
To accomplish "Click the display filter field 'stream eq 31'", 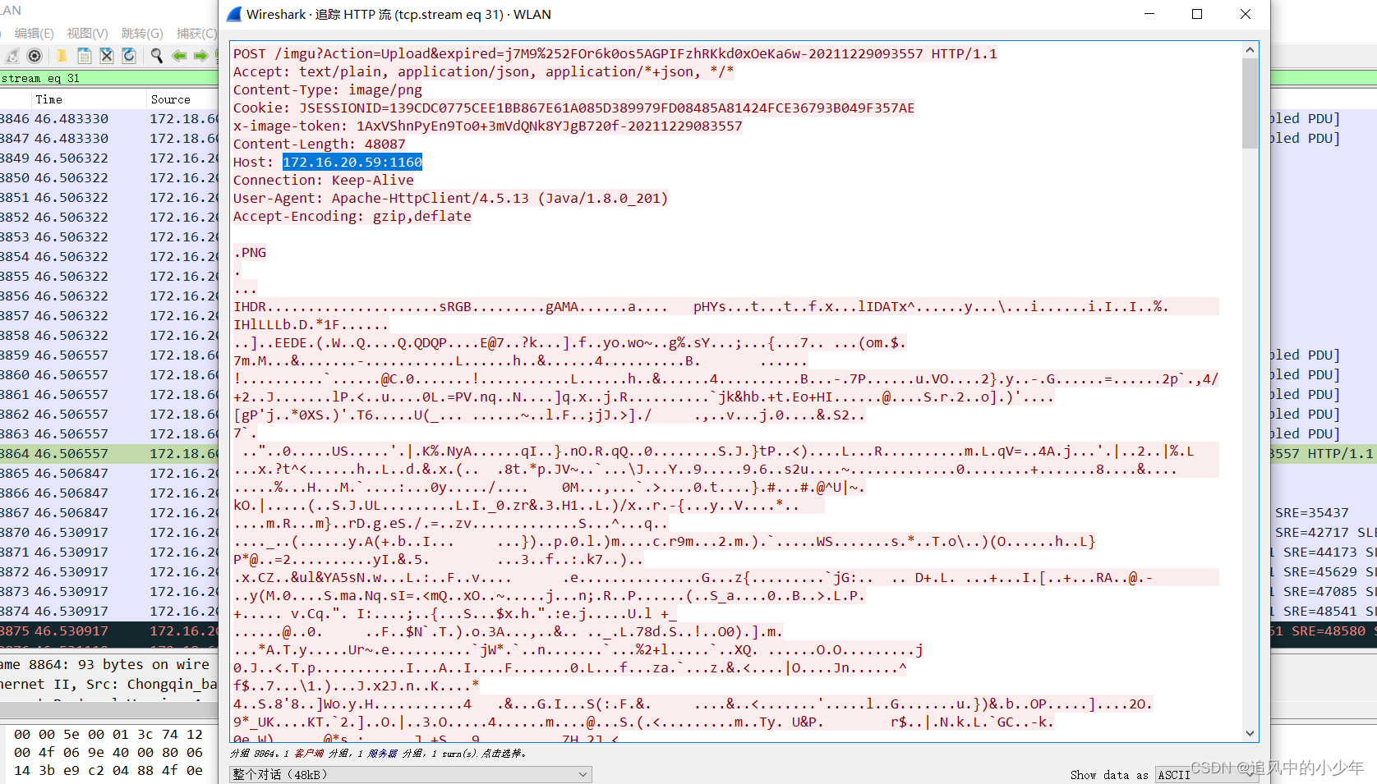I will [x=108, y=78].
